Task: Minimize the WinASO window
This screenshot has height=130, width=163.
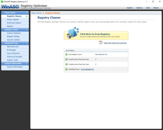Action: click(x=146, y=2)
